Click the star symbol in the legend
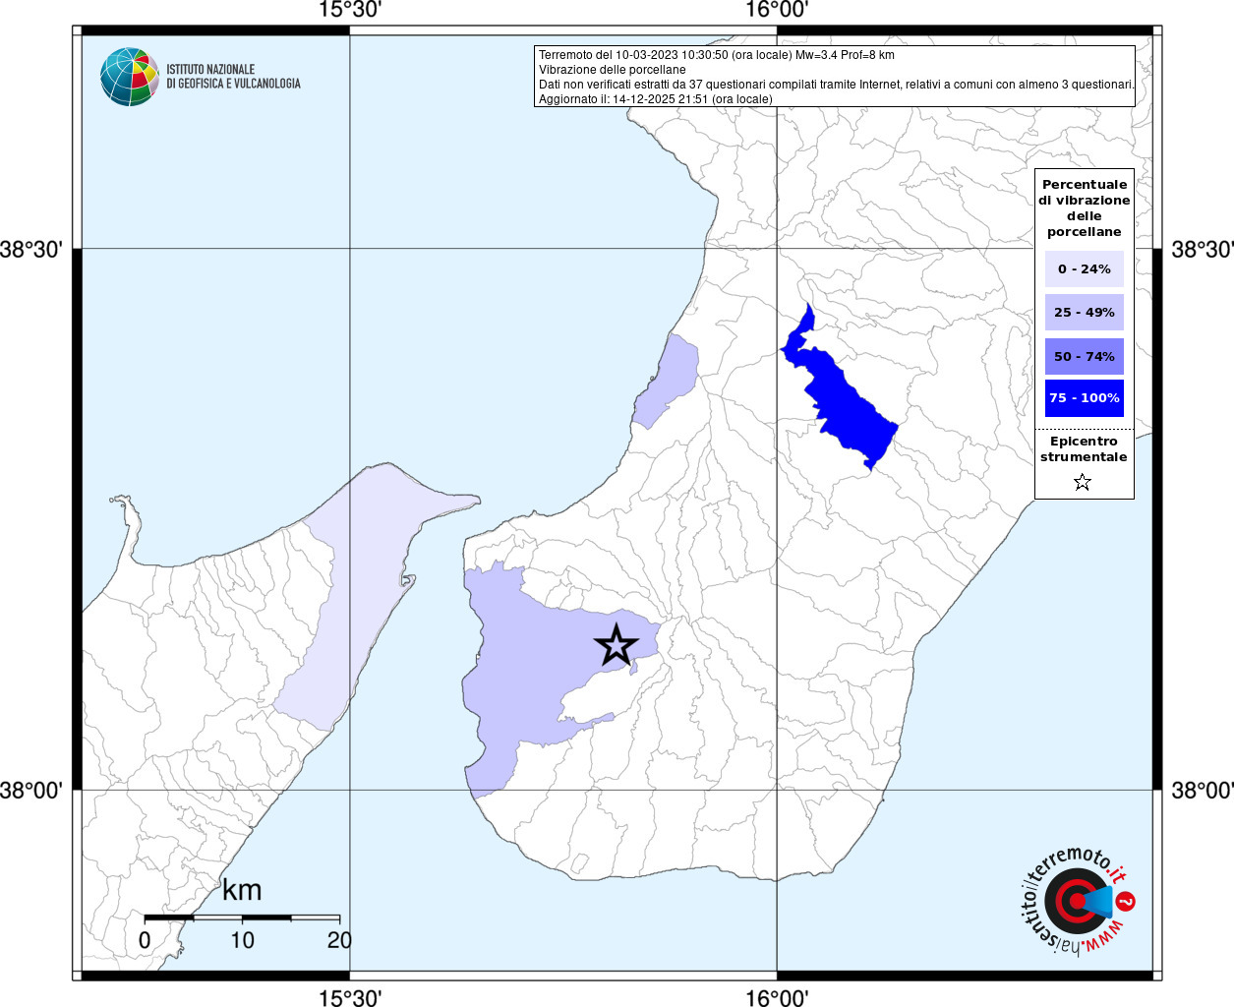This screenshot has height=1007, width=1234. click(x=1083, y=482)
